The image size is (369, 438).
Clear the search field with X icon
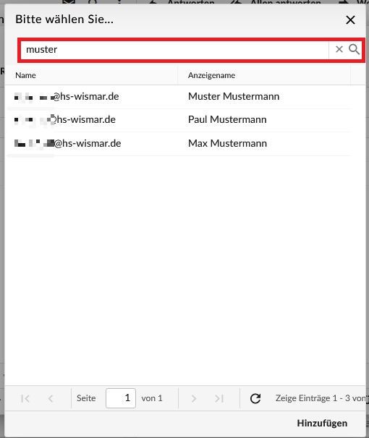[x=339, y=49]
